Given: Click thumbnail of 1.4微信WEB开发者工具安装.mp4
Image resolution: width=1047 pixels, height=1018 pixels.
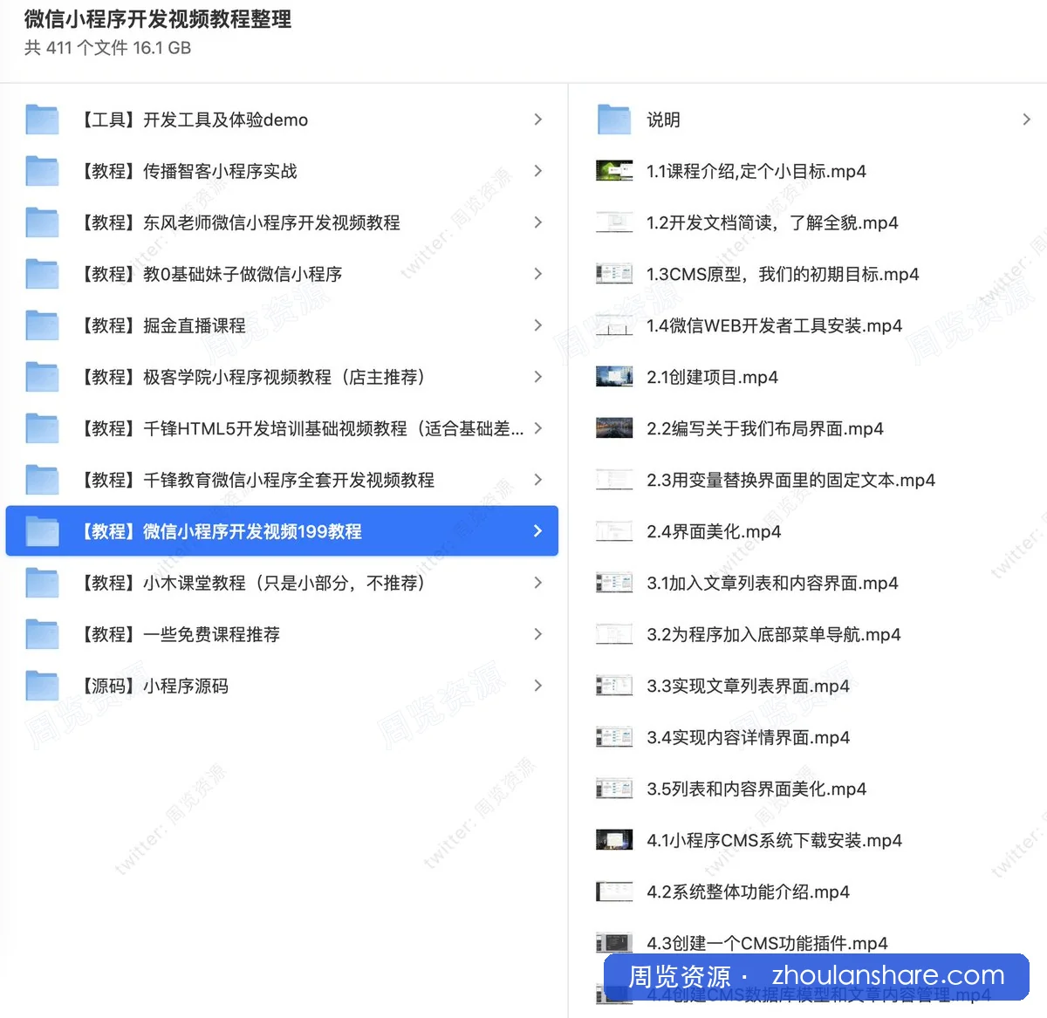Looking at the screenshot, I should 614,325.
